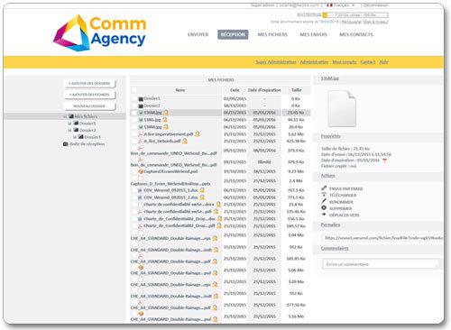Viewport: 451px width, 330px height.
Task: Click the Ajouter des dossiers button
Action: [89, 83]
